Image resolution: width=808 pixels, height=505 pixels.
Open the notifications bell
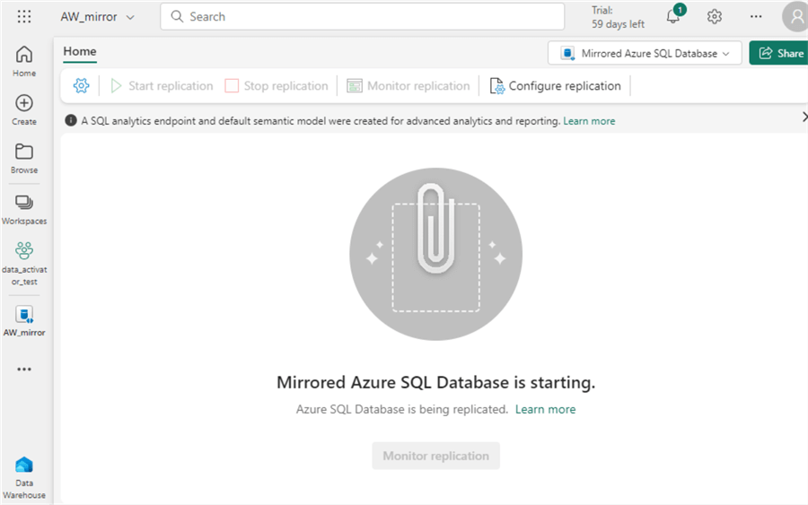pyautogui.click(x=673, y=17)
